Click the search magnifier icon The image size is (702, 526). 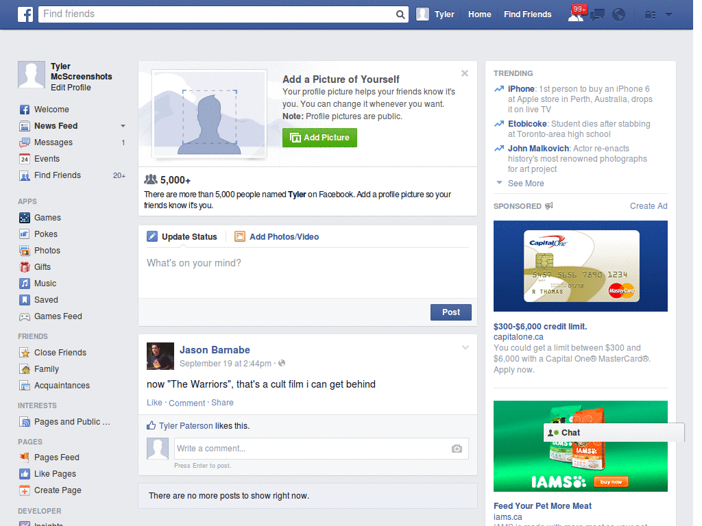tap(400, 15)
